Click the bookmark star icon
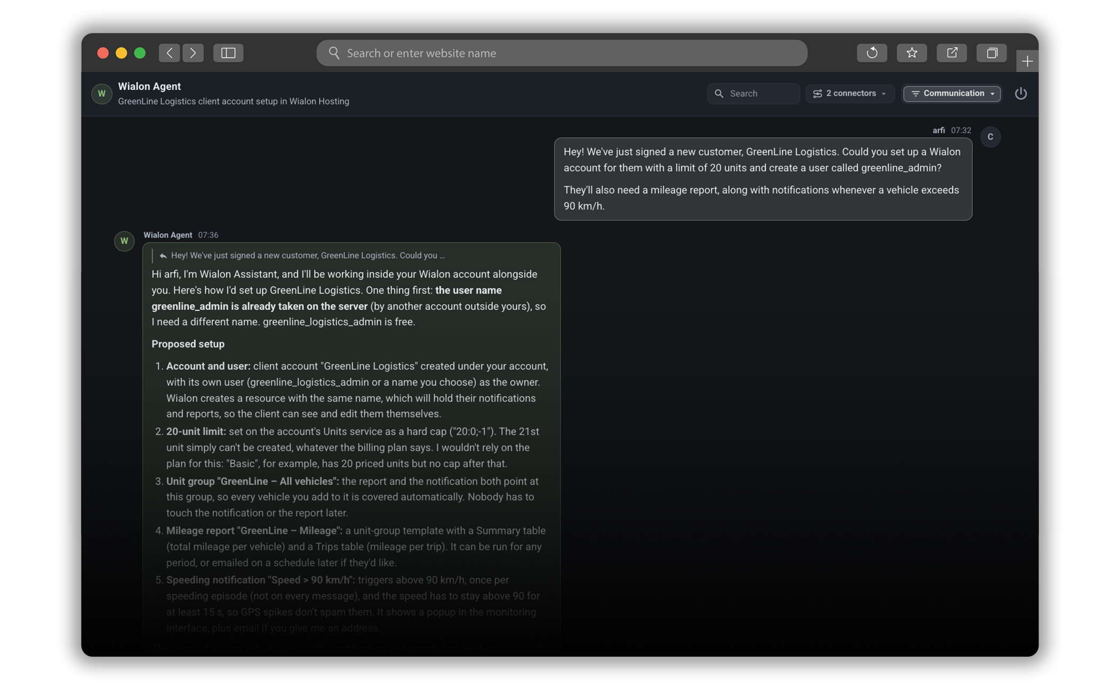This screenshot has height=693, width=1120. click(x=912, y=53)
